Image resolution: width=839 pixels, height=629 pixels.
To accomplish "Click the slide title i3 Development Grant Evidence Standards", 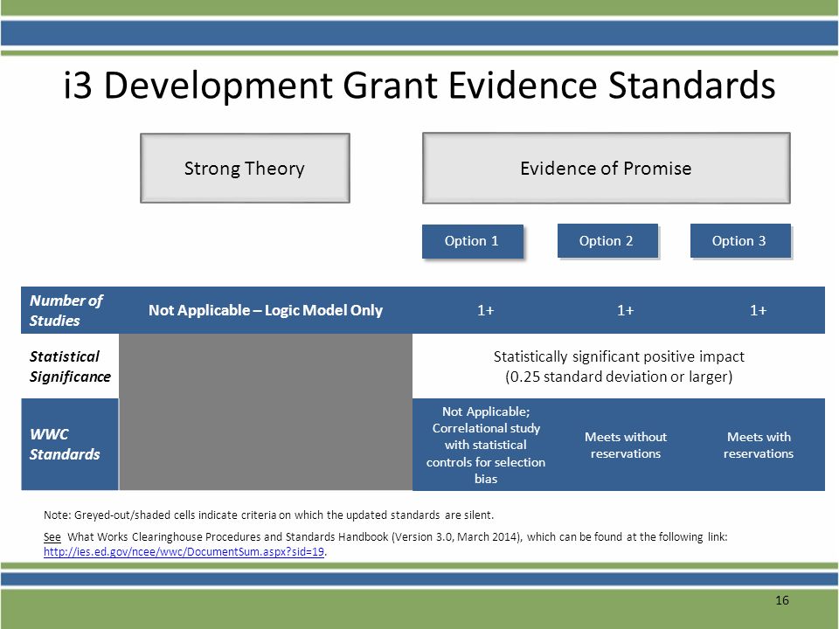I will pos(419,86).
